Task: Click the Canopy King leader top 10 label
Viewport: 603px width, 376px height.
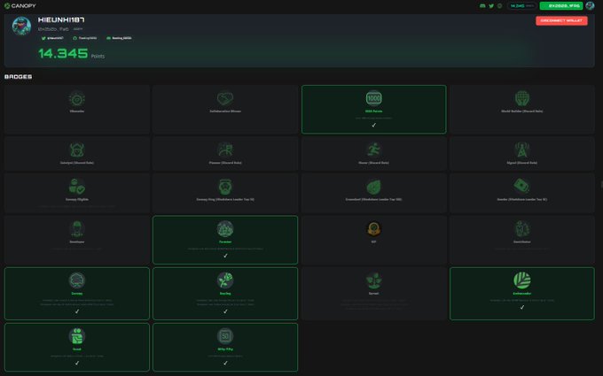Action: (x=225, y=200)
